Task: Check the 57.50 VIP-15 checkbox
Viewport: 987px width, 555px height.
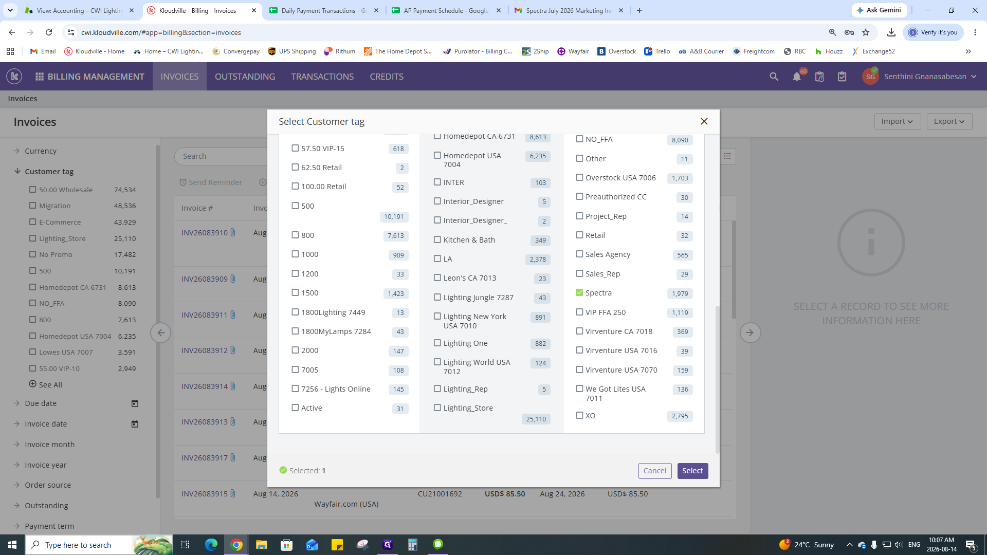Action: (x=295, y=148)
